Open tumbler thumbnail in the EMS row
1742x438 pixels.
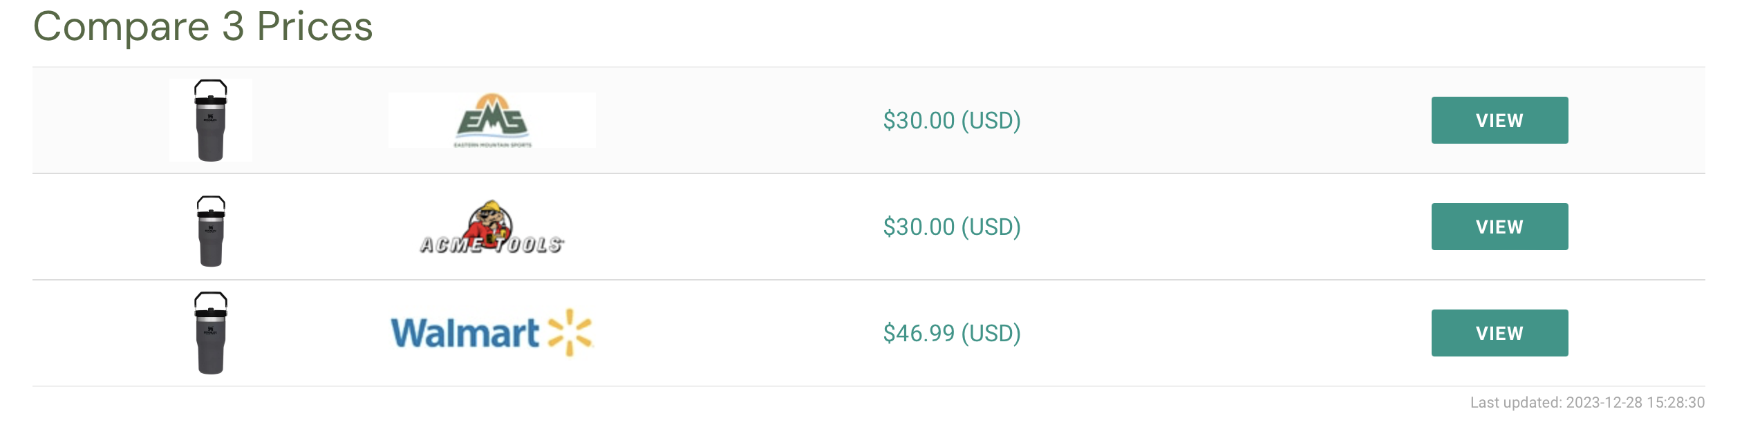click(211, 120)
